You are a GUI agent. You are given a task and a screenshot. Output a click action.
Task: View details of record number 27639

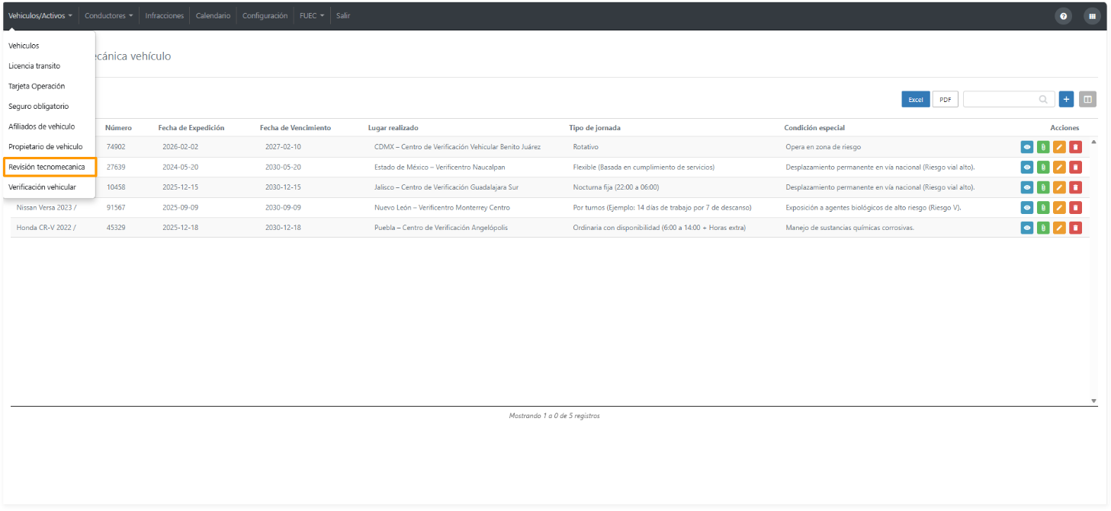pos(1027,167)
